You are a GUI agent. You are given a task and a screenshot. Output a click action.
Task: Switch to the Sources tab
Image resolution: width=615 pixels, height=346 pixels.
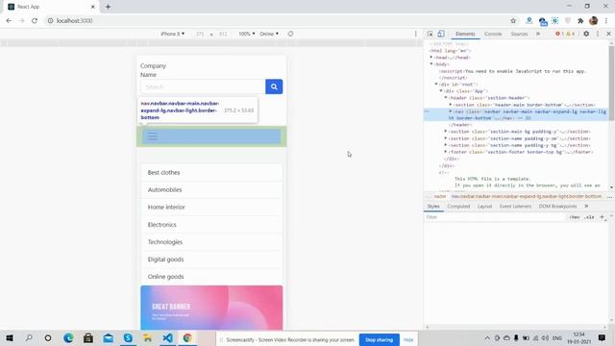[x=519, y=34]
